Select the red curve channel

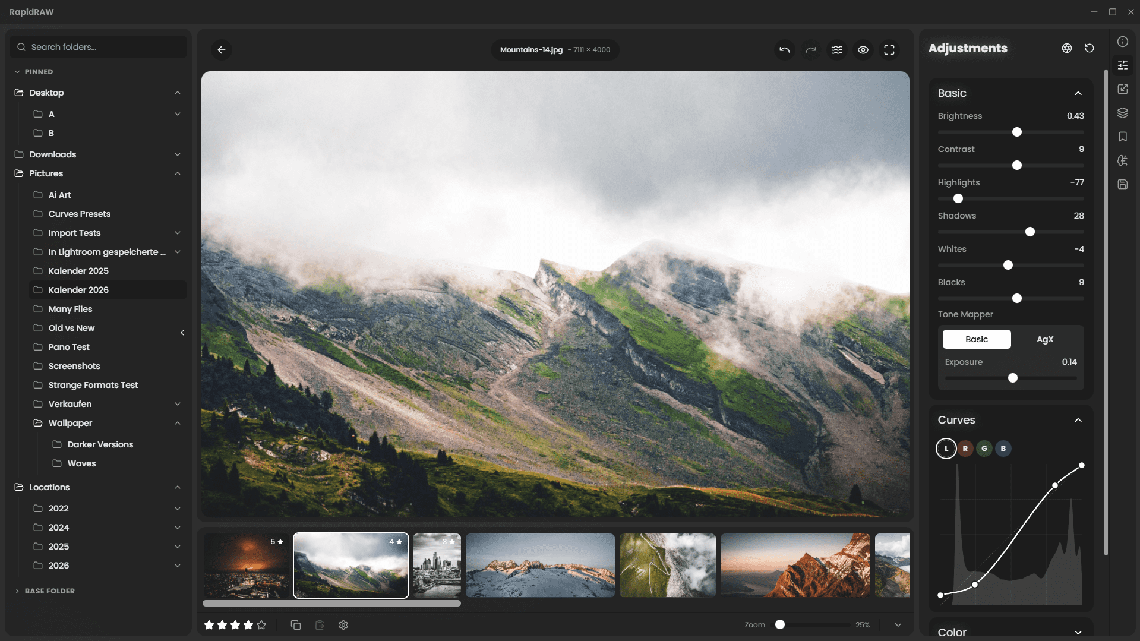pyautogui.click(x=965, y=449)
